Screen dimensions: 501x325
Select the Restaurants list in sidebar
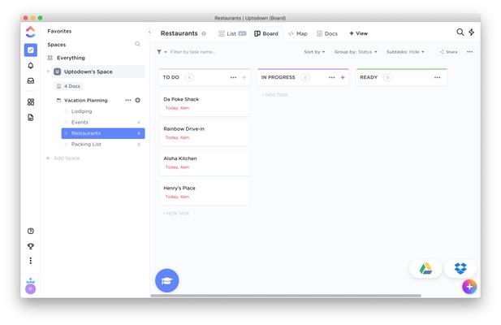tap(103, 133)
